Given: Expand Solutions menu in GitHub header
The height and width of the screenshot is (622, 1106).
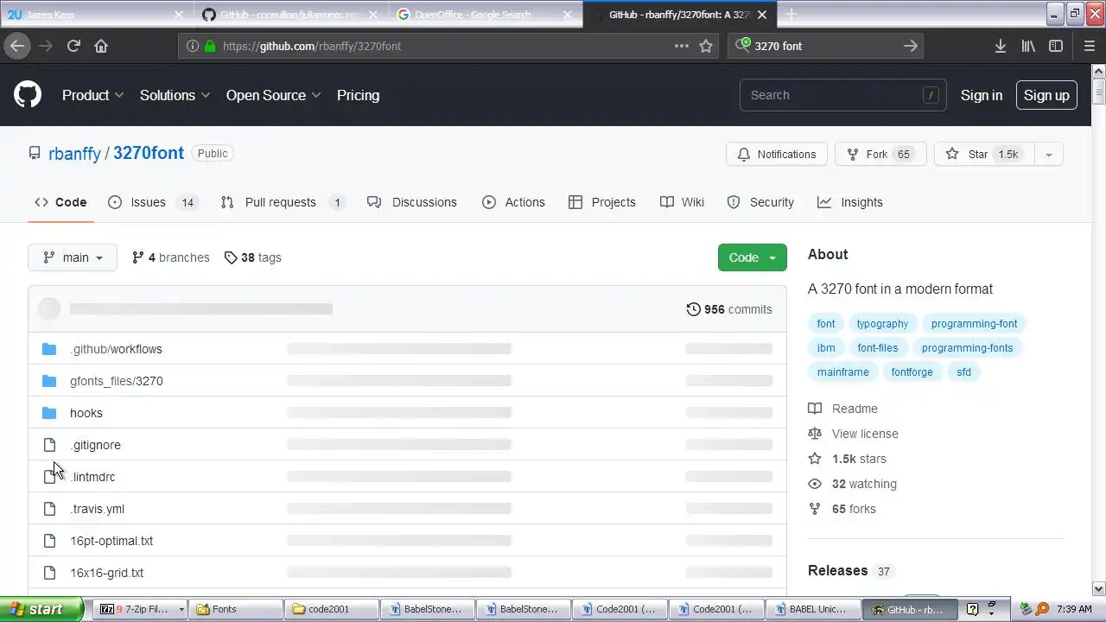Looking at the screenshot, I should (x=175, y=95).
